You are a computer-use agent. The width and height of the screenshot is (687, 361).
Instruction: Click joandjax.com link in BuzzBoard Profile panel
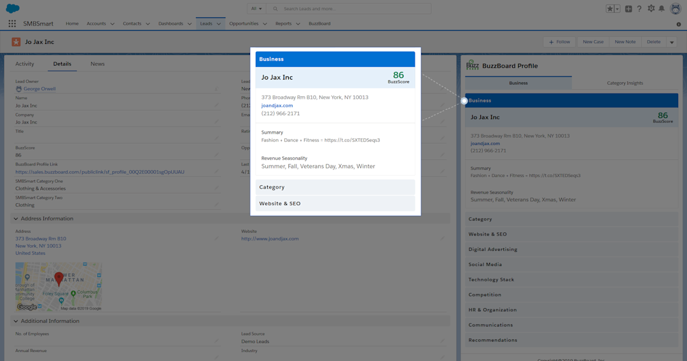(x=485, y=143)
